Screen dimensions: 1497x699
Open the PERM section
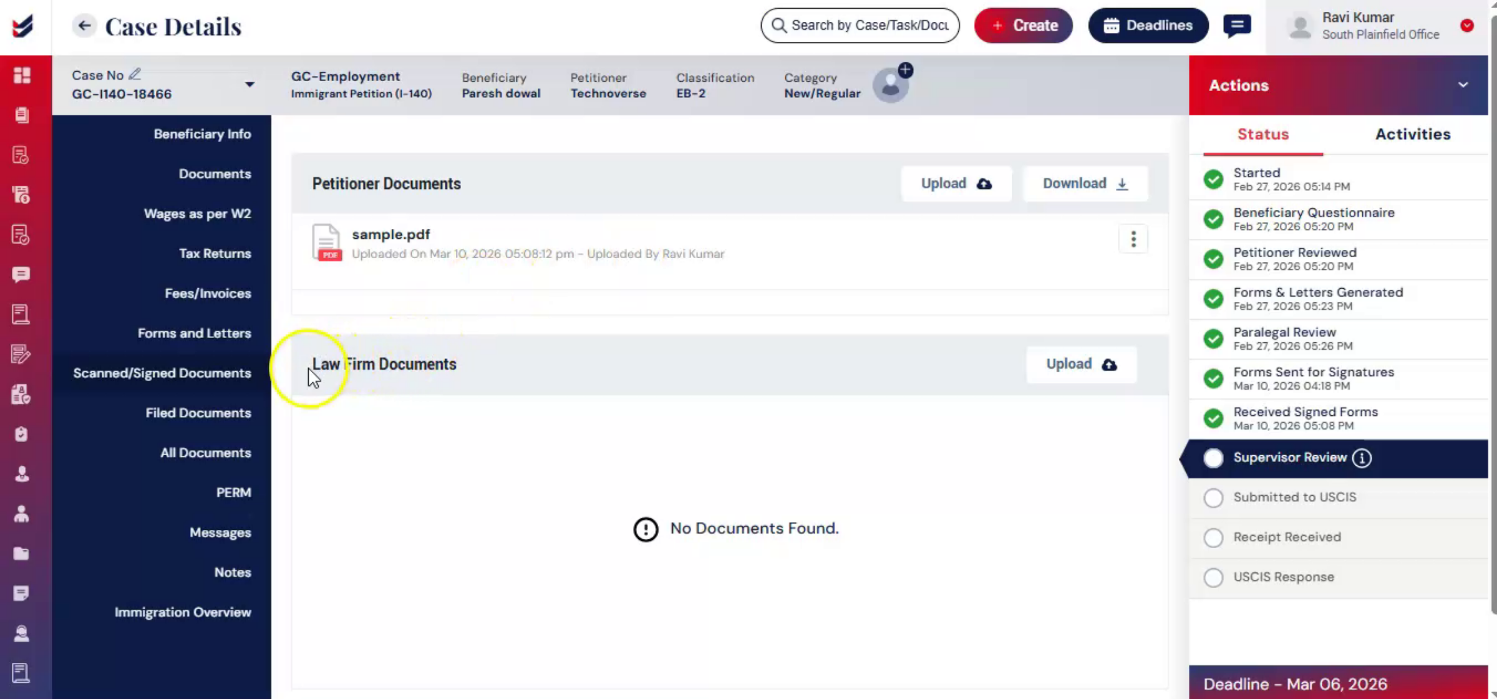click(x=233, y=493)
